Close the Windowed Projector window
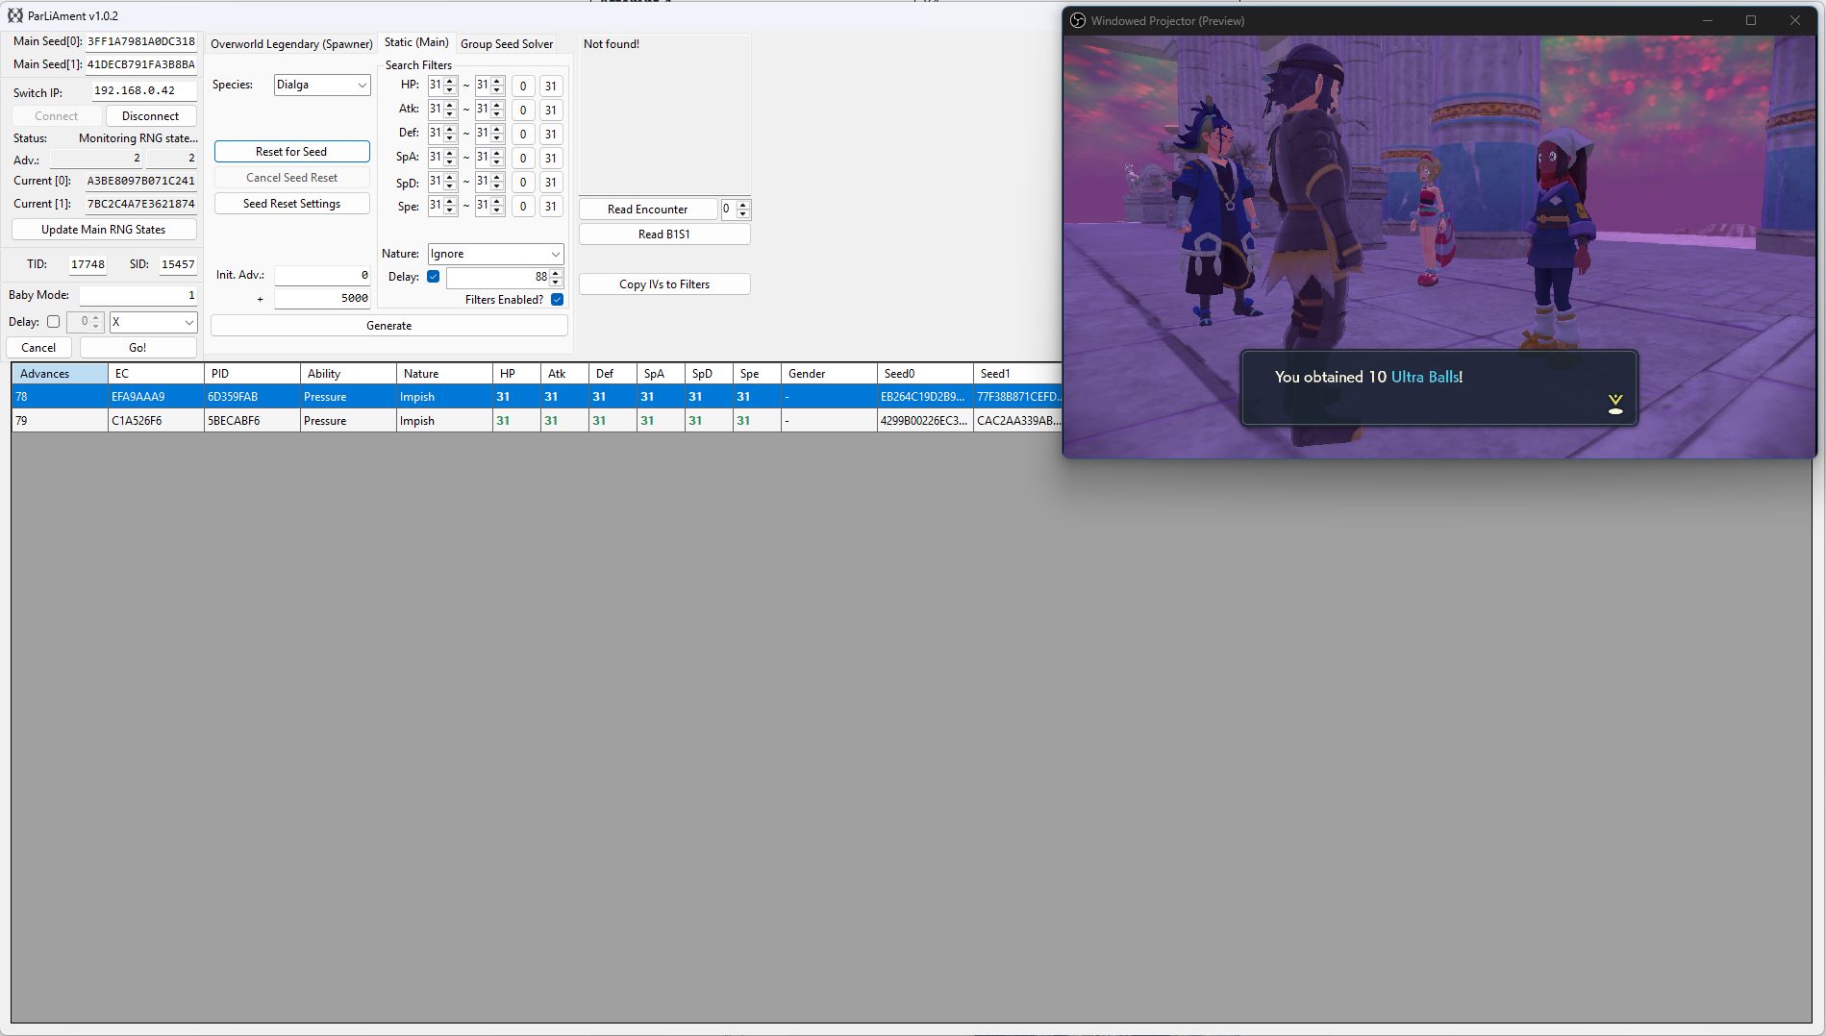Screen dimensions: 1826x1036 pyautogui.click(x=1794, y=20)
